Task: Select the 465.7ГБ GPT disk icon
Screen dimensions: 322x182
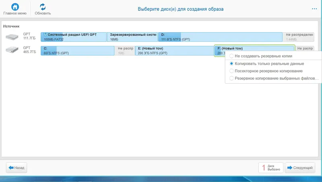Action: coord(12,50)
